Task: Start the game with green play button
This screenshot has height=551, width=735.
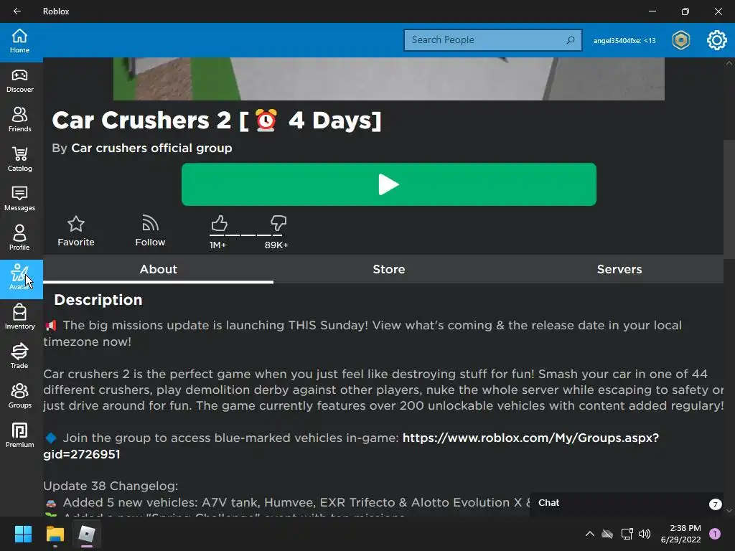Action: click(x=388, y=184)
